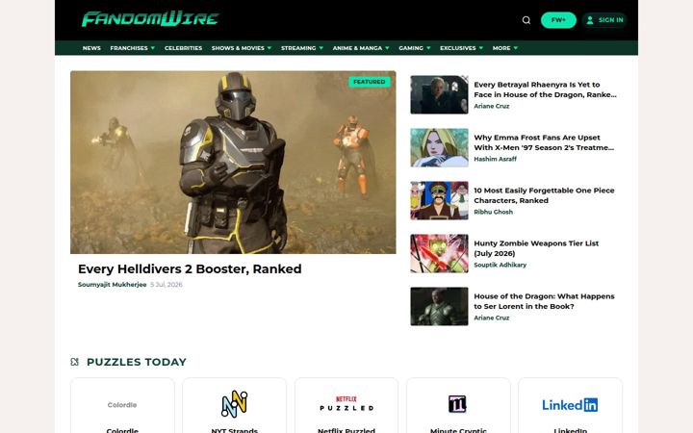Select the Shows & Movies menu label
693x433 pixels.
click(238, 48)
